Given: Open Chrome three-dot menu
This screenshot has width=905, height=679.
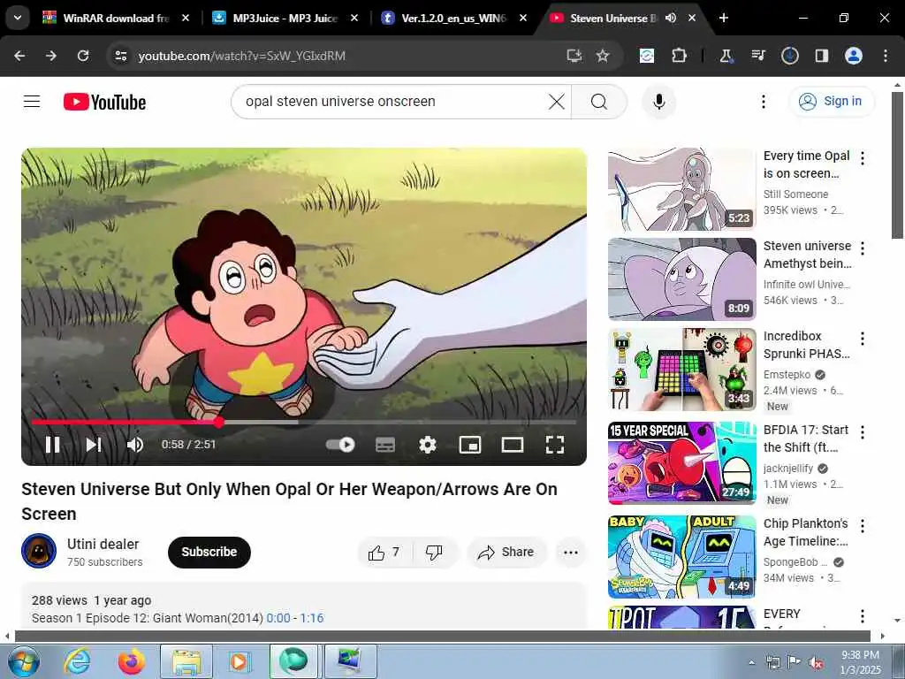Looking at the screenshot, I should pos(886,56).
